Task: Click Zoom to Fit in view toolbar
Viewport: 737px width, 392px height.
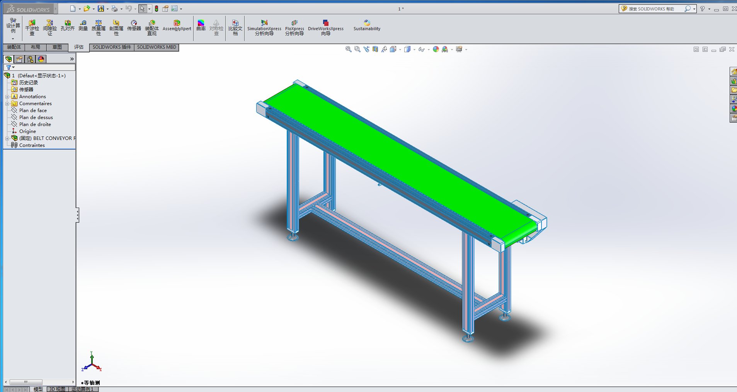Action: tap(348, 49)
